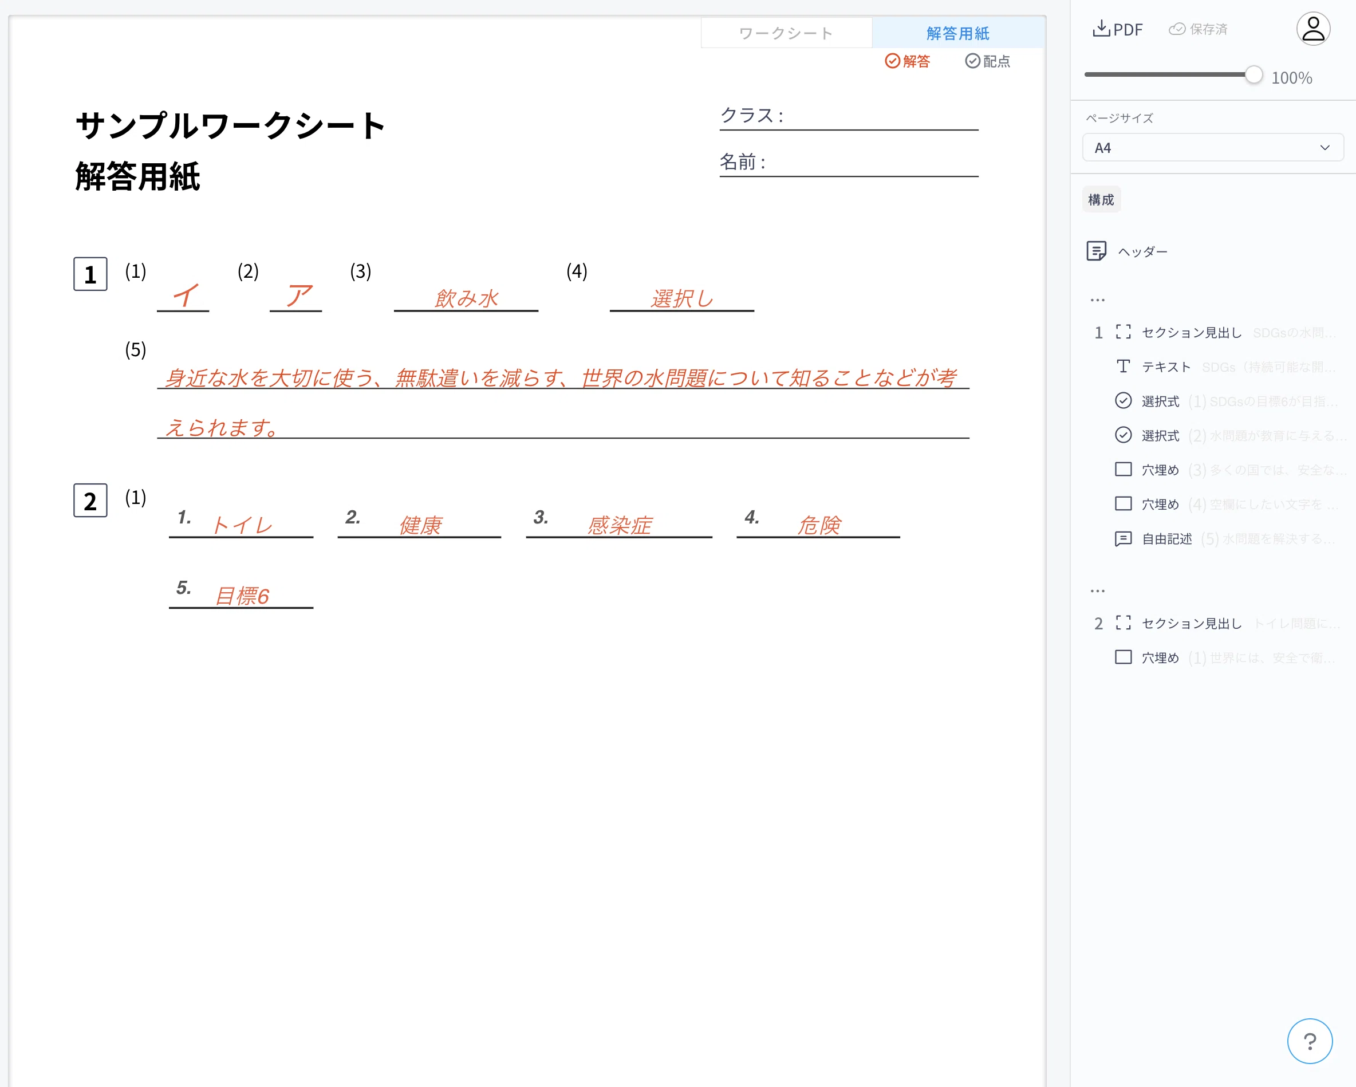Click the free answer starting 身近な水を大切に
This screenshot has width=1356, height=1087.
click(x=562, y=403)
